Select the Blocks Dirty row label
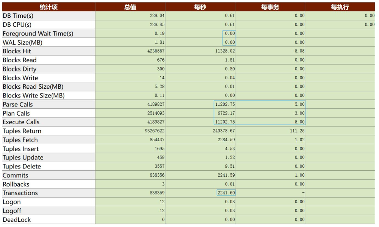 (x=20, y=69)
